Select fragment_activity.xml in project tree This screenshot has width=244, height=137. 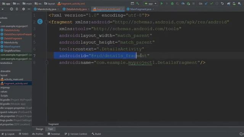click(14, 83)
